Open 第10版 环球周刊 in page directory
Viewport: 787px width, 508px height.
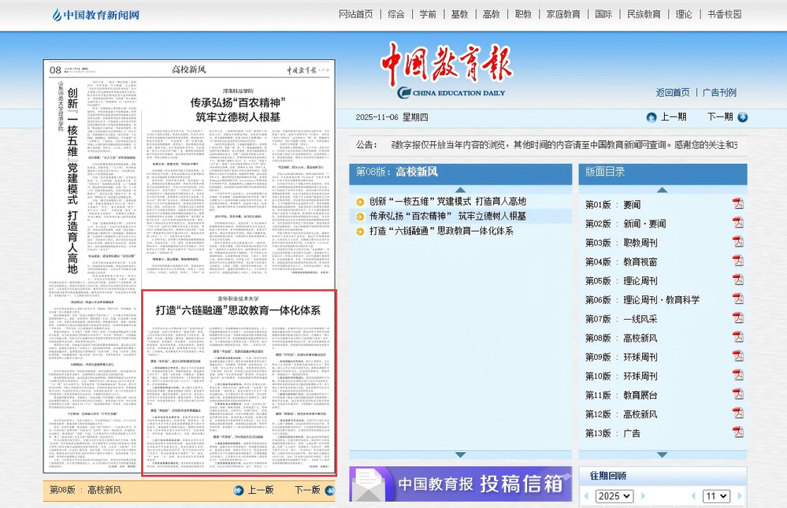(x=622, y=376)
